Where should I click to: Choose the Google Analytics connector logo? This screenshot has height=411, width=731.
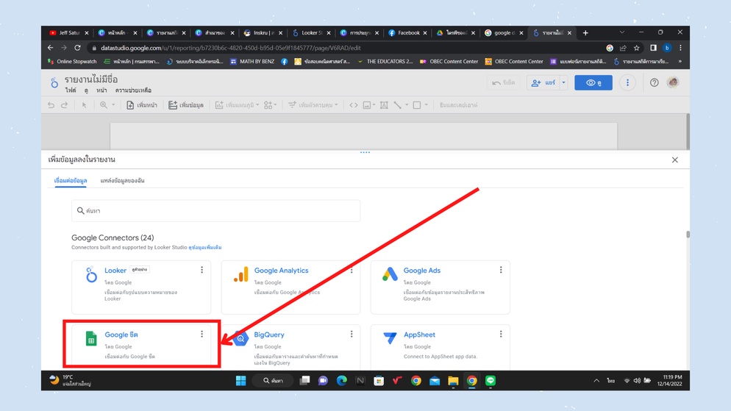coord(241,274)
